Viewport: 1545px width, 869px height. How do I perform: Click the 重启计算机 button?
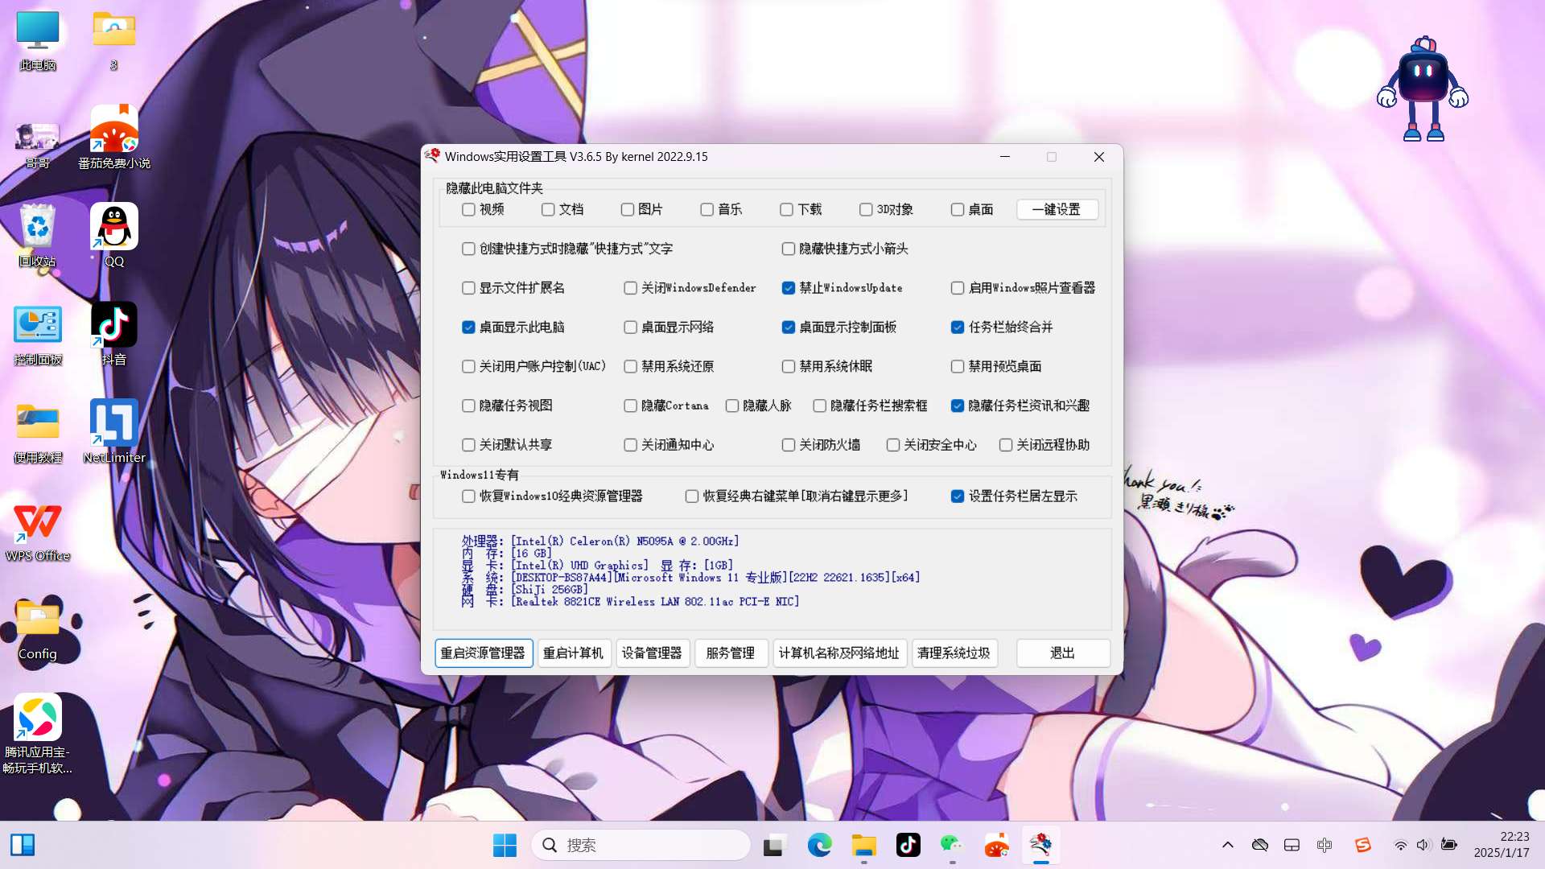point(574,653)
